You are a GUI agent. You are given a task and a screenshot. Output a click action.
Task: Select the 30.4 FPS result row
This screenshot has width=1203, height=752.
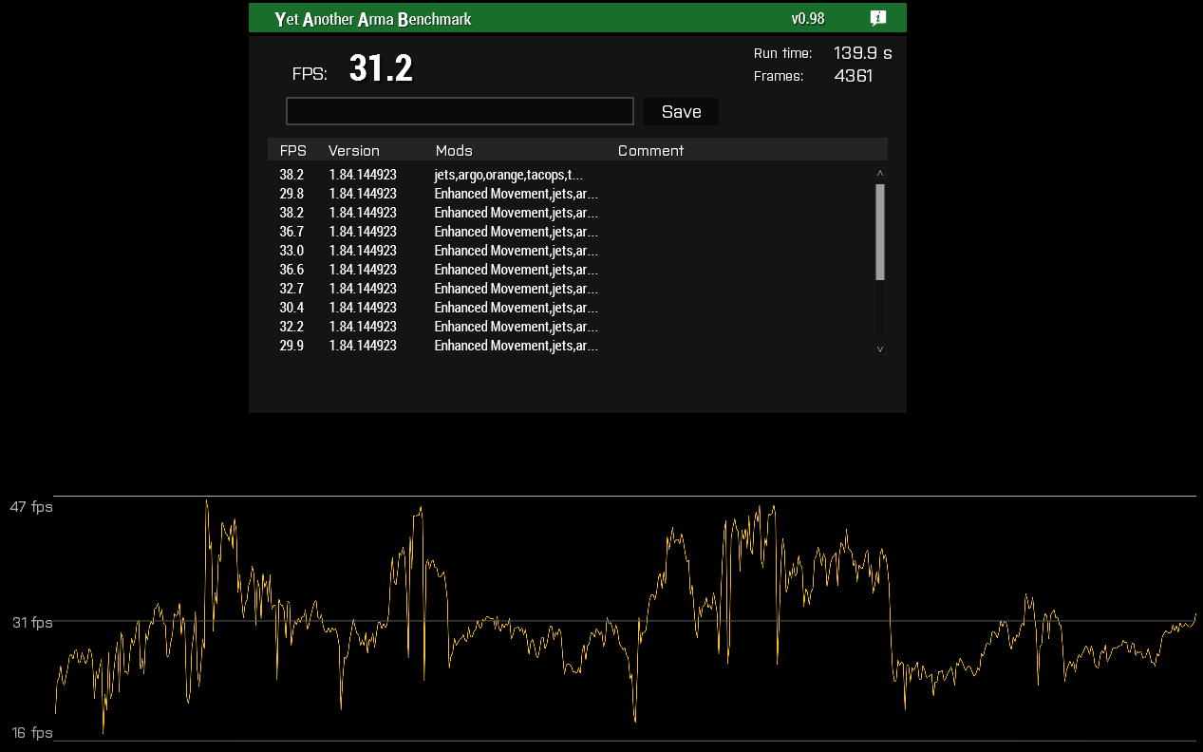(x=572, y=308)
